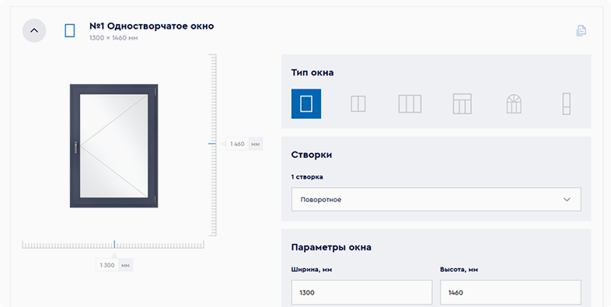Select the balcony door window type
The image size is (611, 307).
click(x=566, y=104)
